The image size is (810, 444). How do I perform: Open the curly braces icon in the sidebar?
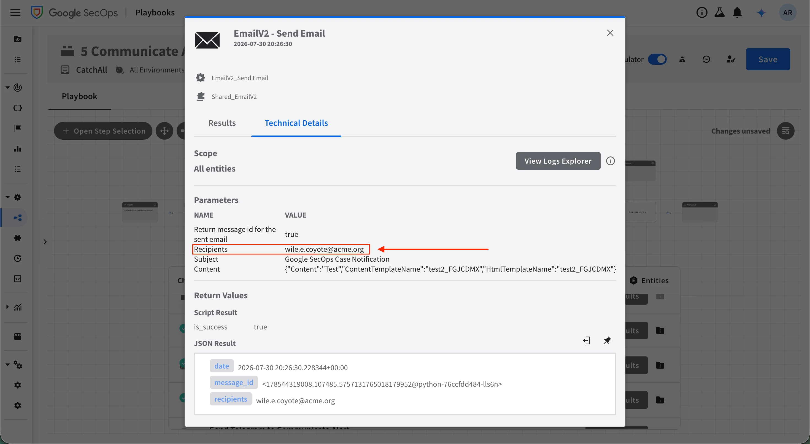tap(18, 108)
